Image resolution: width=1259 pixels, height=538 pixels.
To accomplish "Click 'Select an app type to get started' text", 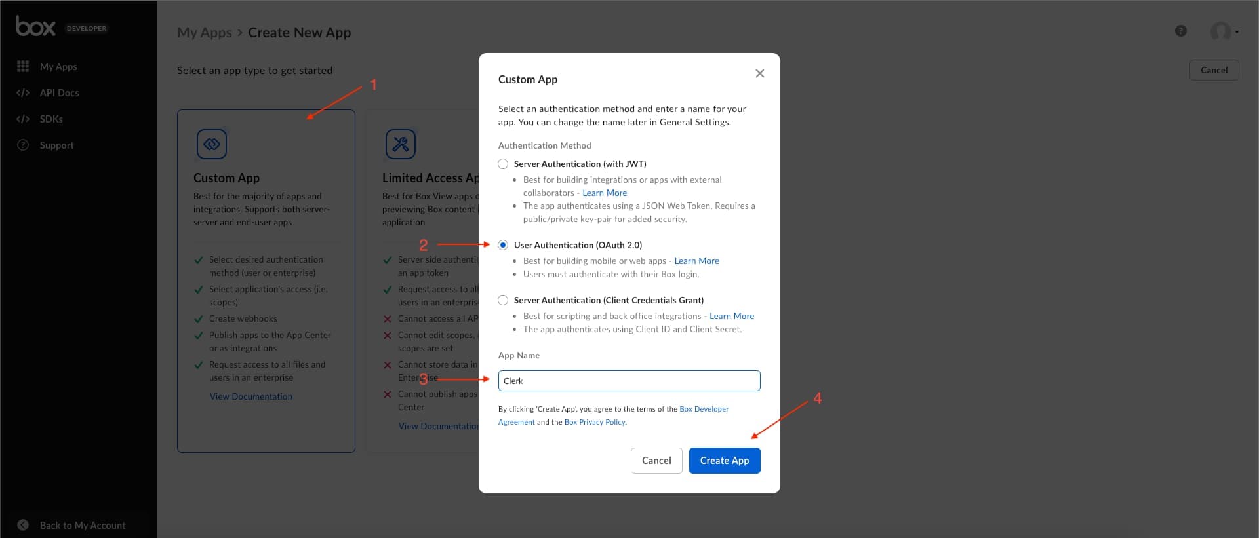I will point(254,70).
